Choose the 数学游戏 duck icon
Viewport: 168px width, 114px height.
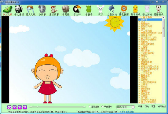pyautogui.click(x=135, y=10)
